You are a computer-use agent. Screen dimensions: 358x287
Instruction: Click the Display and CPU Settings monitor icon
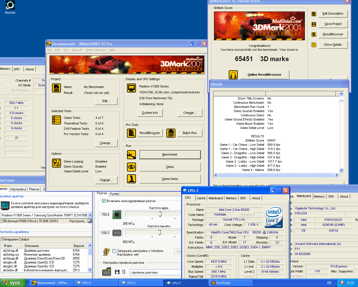131,88
